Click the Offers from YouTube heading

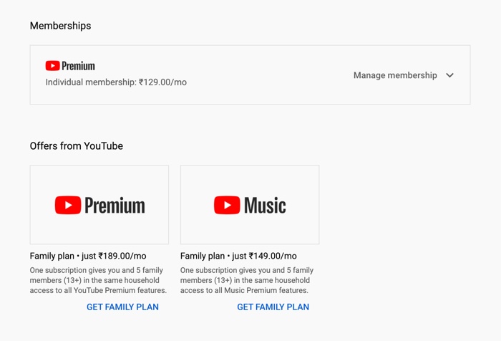tap(77, 146)
